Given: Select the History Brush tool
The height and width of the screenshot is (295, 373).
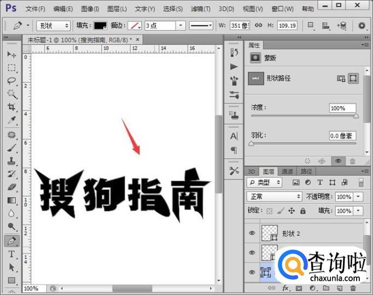Looking at the screenshot, I should tap(11, 174).
